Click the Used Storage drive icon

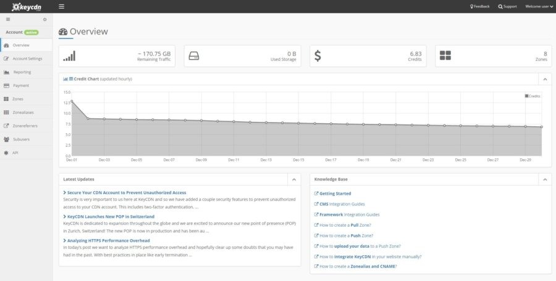194,56
